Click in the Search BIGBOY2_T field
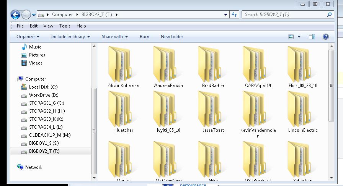343x186 pixels. [x=283, y=15]
